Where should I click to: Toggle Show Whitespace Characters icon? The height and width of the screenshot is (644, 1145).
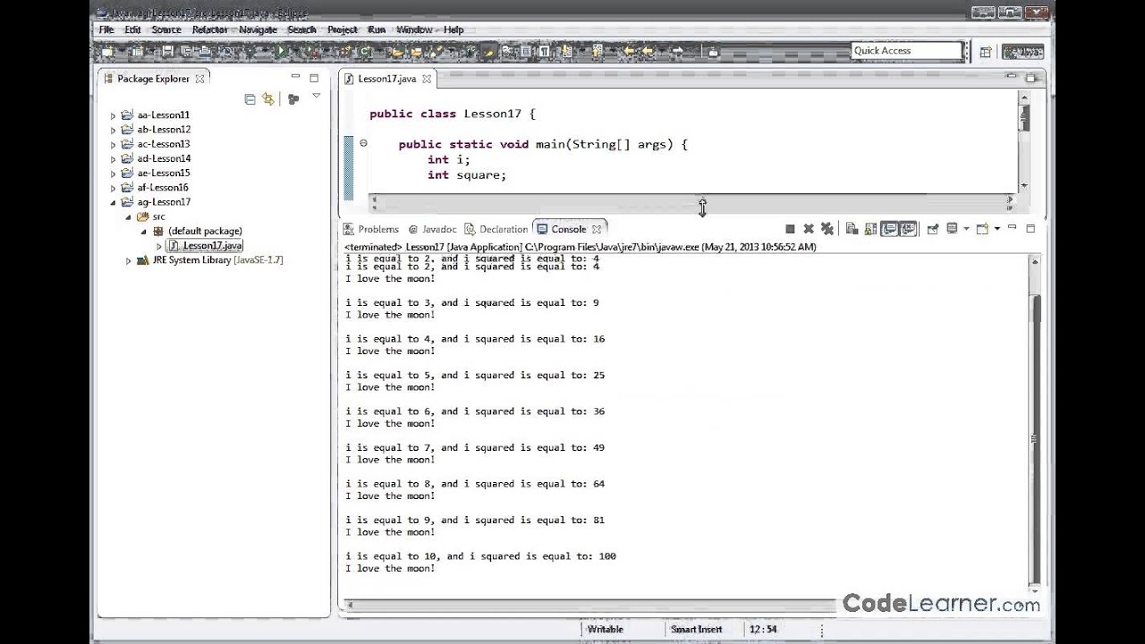(x=544, y=52)
